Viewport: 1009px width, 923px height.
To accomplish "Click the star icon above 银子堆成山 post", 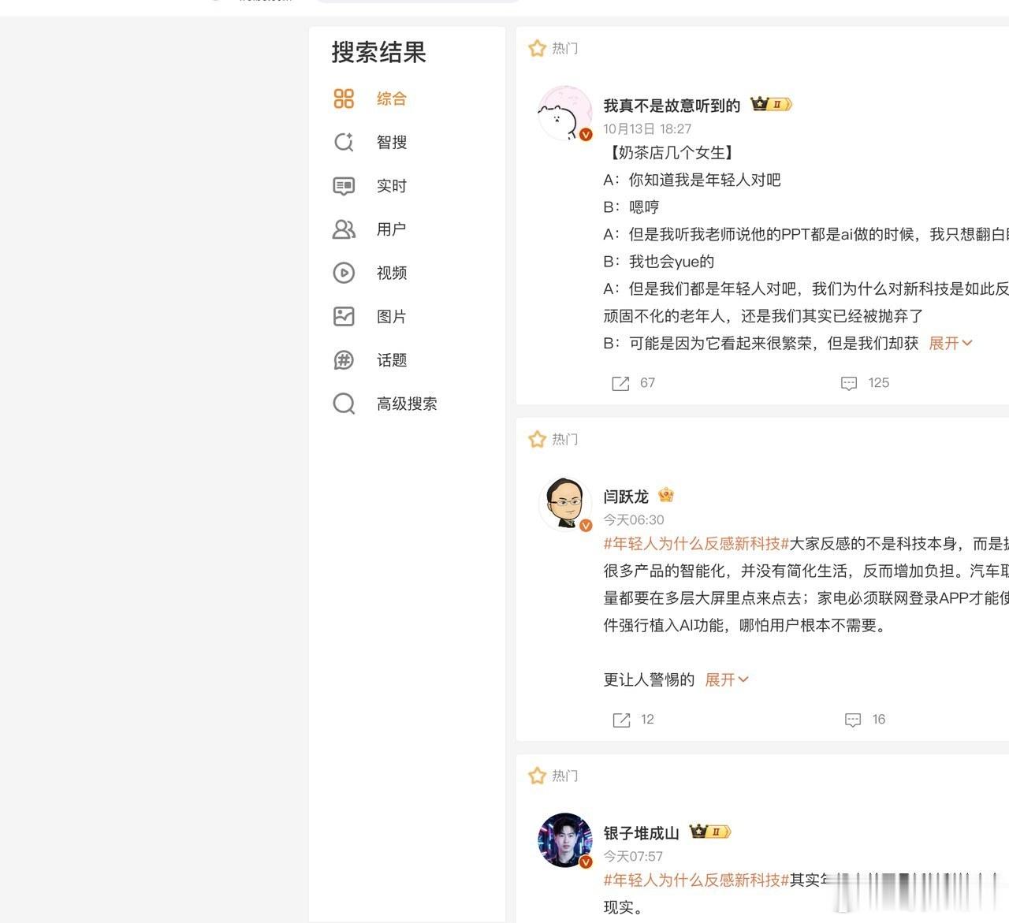I will pyautogui.click(x=538, y=776).
